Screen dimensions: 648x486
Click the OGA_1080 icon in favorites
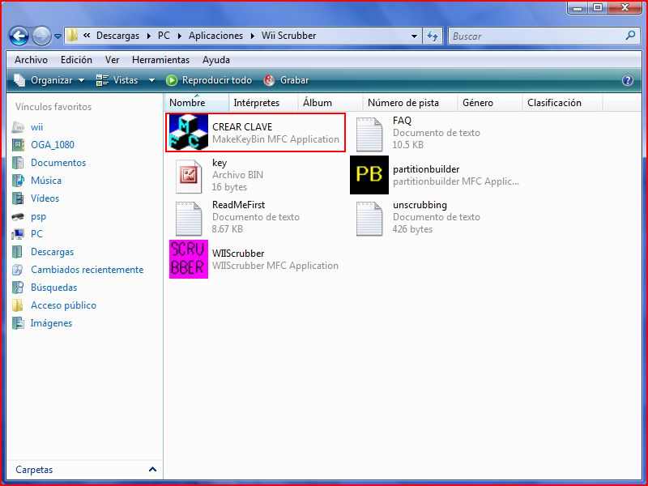18,145
